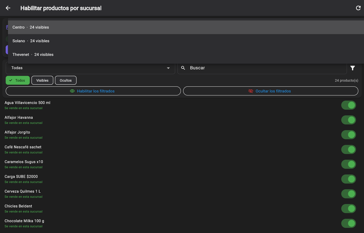Click the 24 producto(s) count label
Image resolution: width=364 pixels, height=233 pixels.
click(347, 80)
